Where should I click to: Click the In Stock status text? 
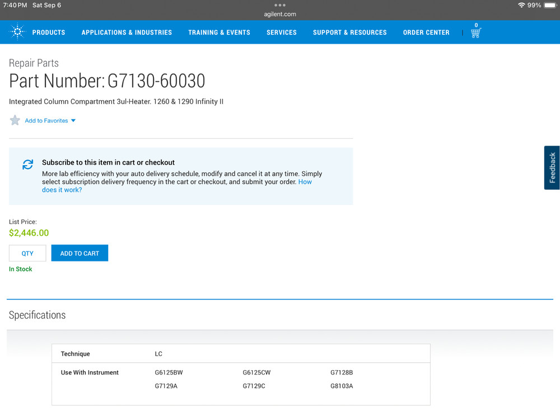click(x=20, y=269)
